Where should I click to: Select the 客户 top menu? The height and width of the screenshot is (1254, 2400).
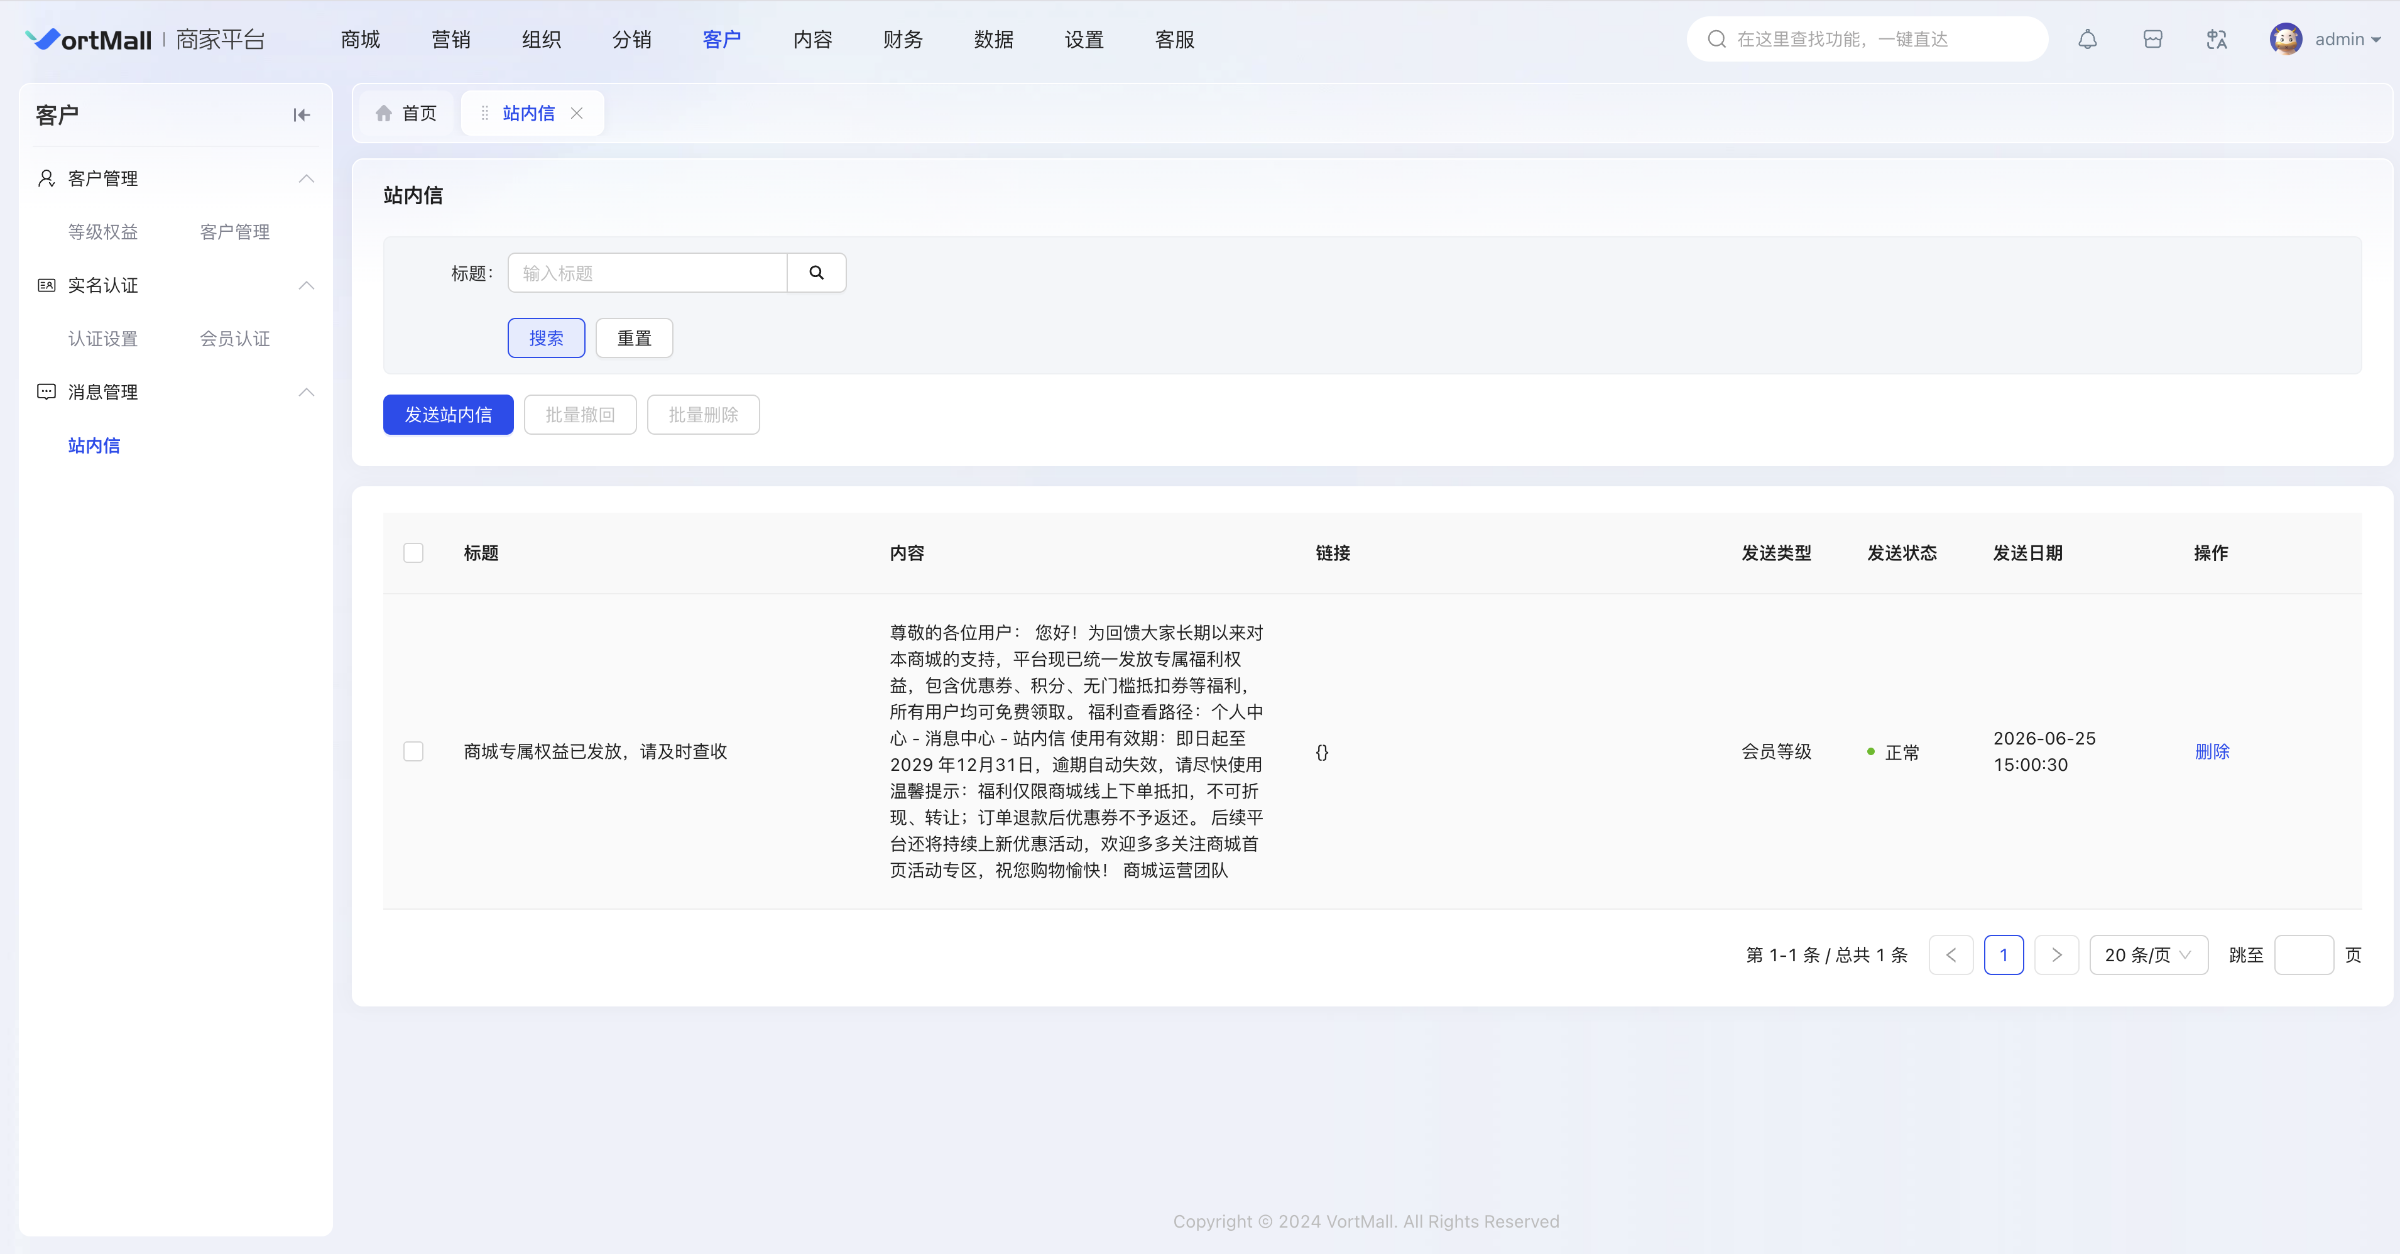(722, 39)
